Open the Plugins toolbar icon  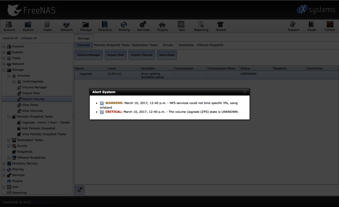(x=162, y=26)
